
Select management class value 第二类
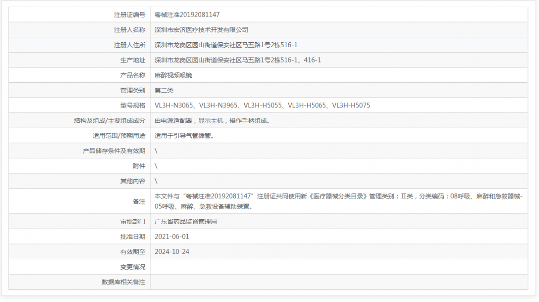(x=164, y=90)
